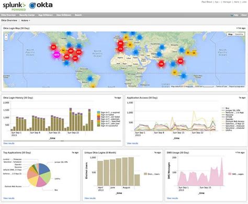The image size is (248, 204).
Task: Open the Security Center nav tab
Action: (x=27, y=15)
